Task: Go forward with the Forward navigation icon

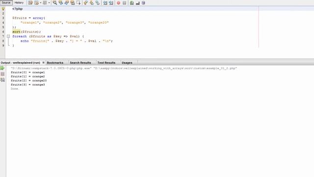Action: click(45, 3)
